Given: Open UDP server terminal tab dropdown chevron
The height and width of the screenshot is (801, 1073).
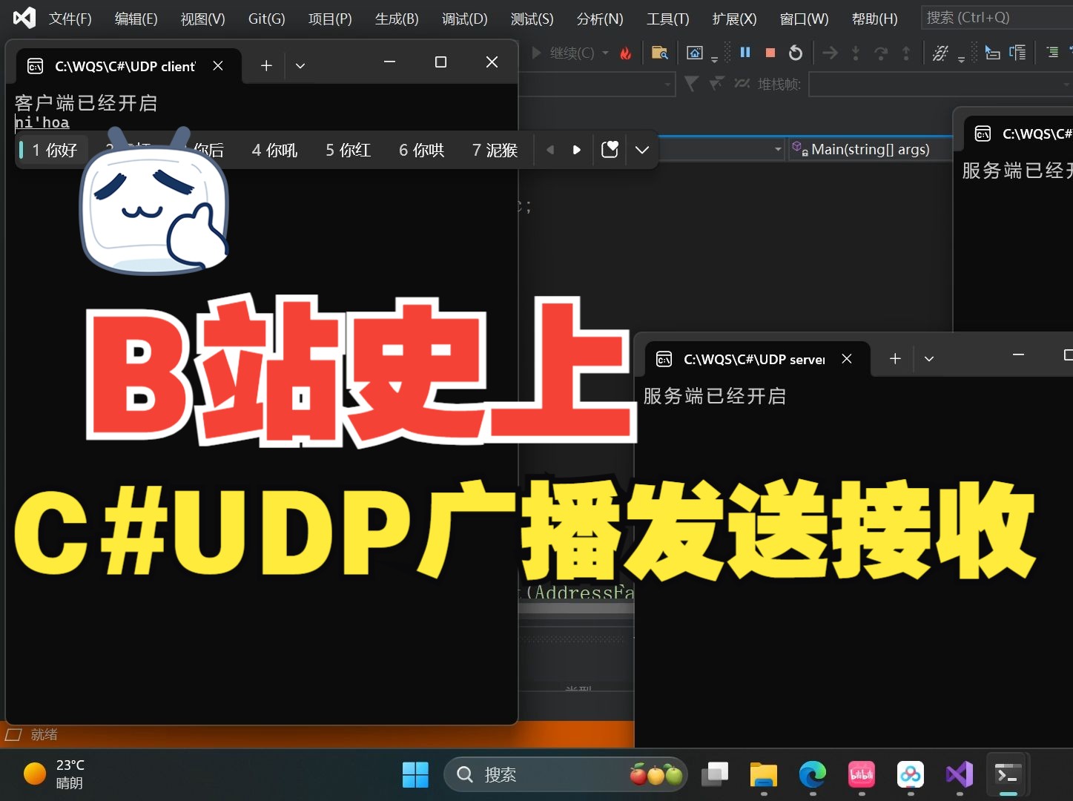Looking at the screenshot, I should coord(929,359).
